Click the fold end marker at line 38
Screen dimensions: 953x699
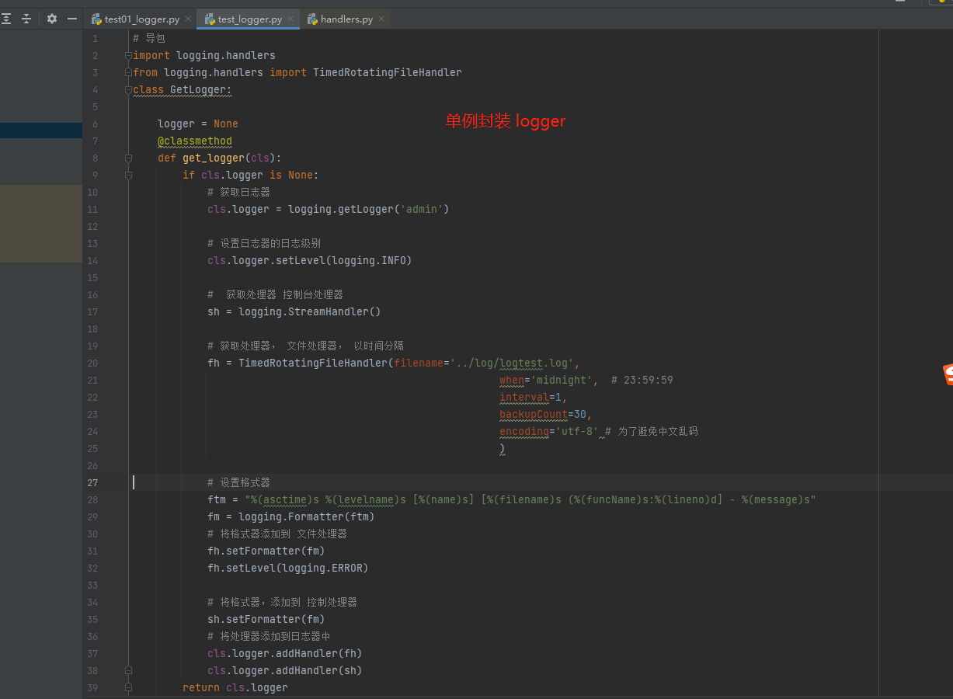[x=128, y=670]
